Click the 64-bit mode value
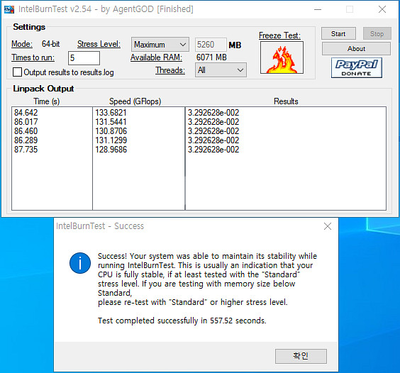 tap(51, 44)
